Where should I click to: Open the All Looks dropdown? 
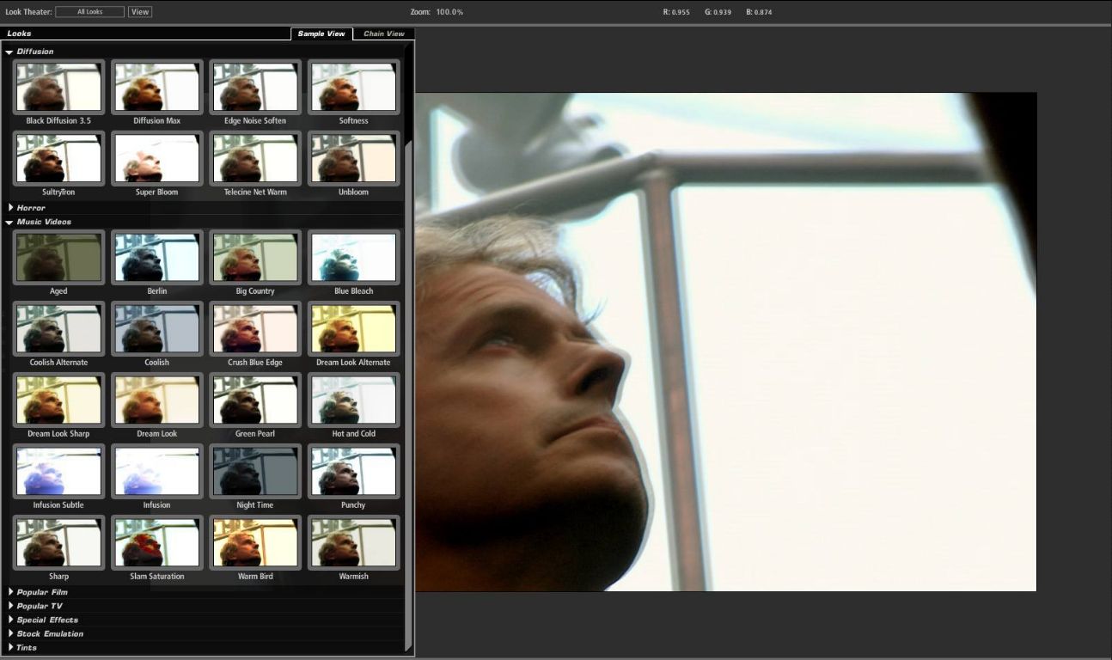coord(89,12)
